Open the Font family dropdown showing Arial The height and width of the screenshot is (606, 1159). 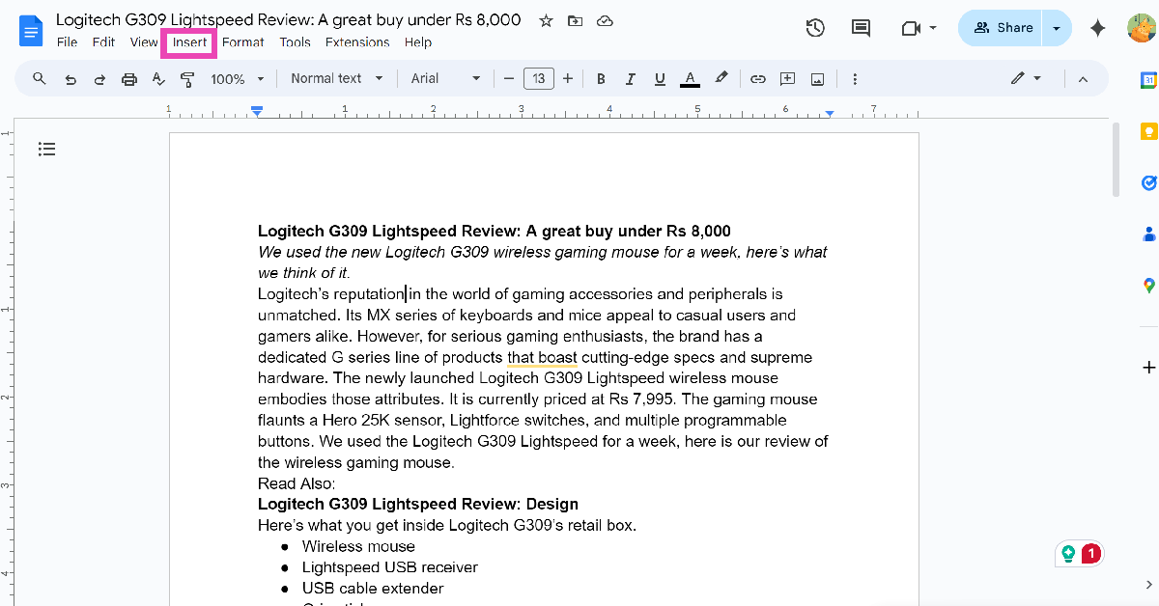coord(444,78)
